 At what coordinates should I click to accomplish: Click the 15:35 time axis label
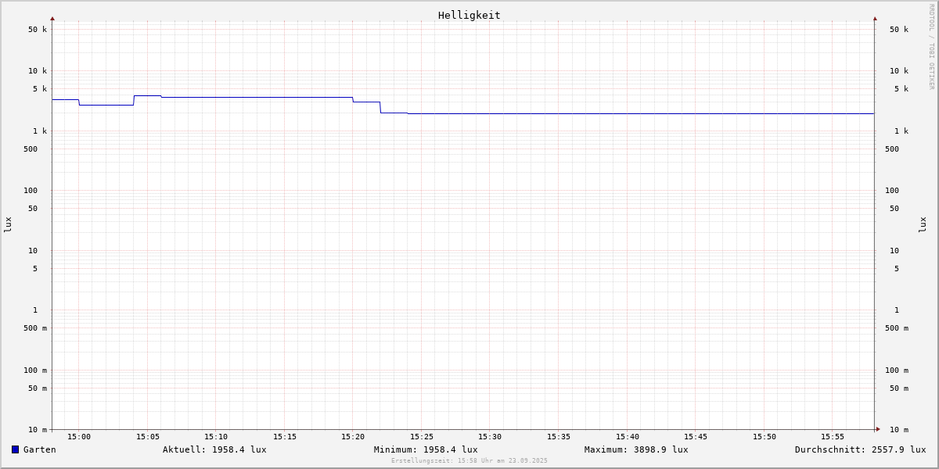pos(559,437)
